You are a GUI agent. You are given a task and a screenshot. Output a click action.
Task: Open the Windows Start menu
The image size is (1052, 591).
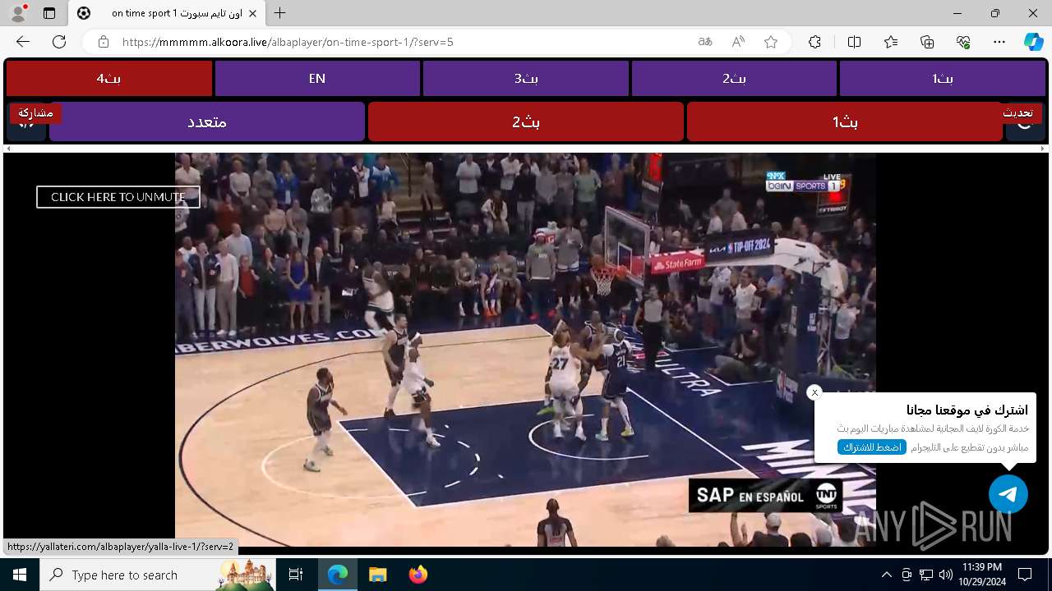(20, 575)
